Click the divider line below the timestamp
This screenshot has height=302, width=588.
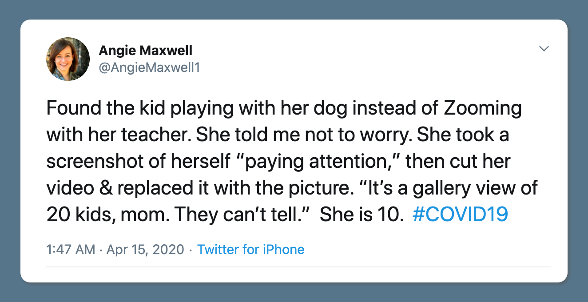pos(298,267)
